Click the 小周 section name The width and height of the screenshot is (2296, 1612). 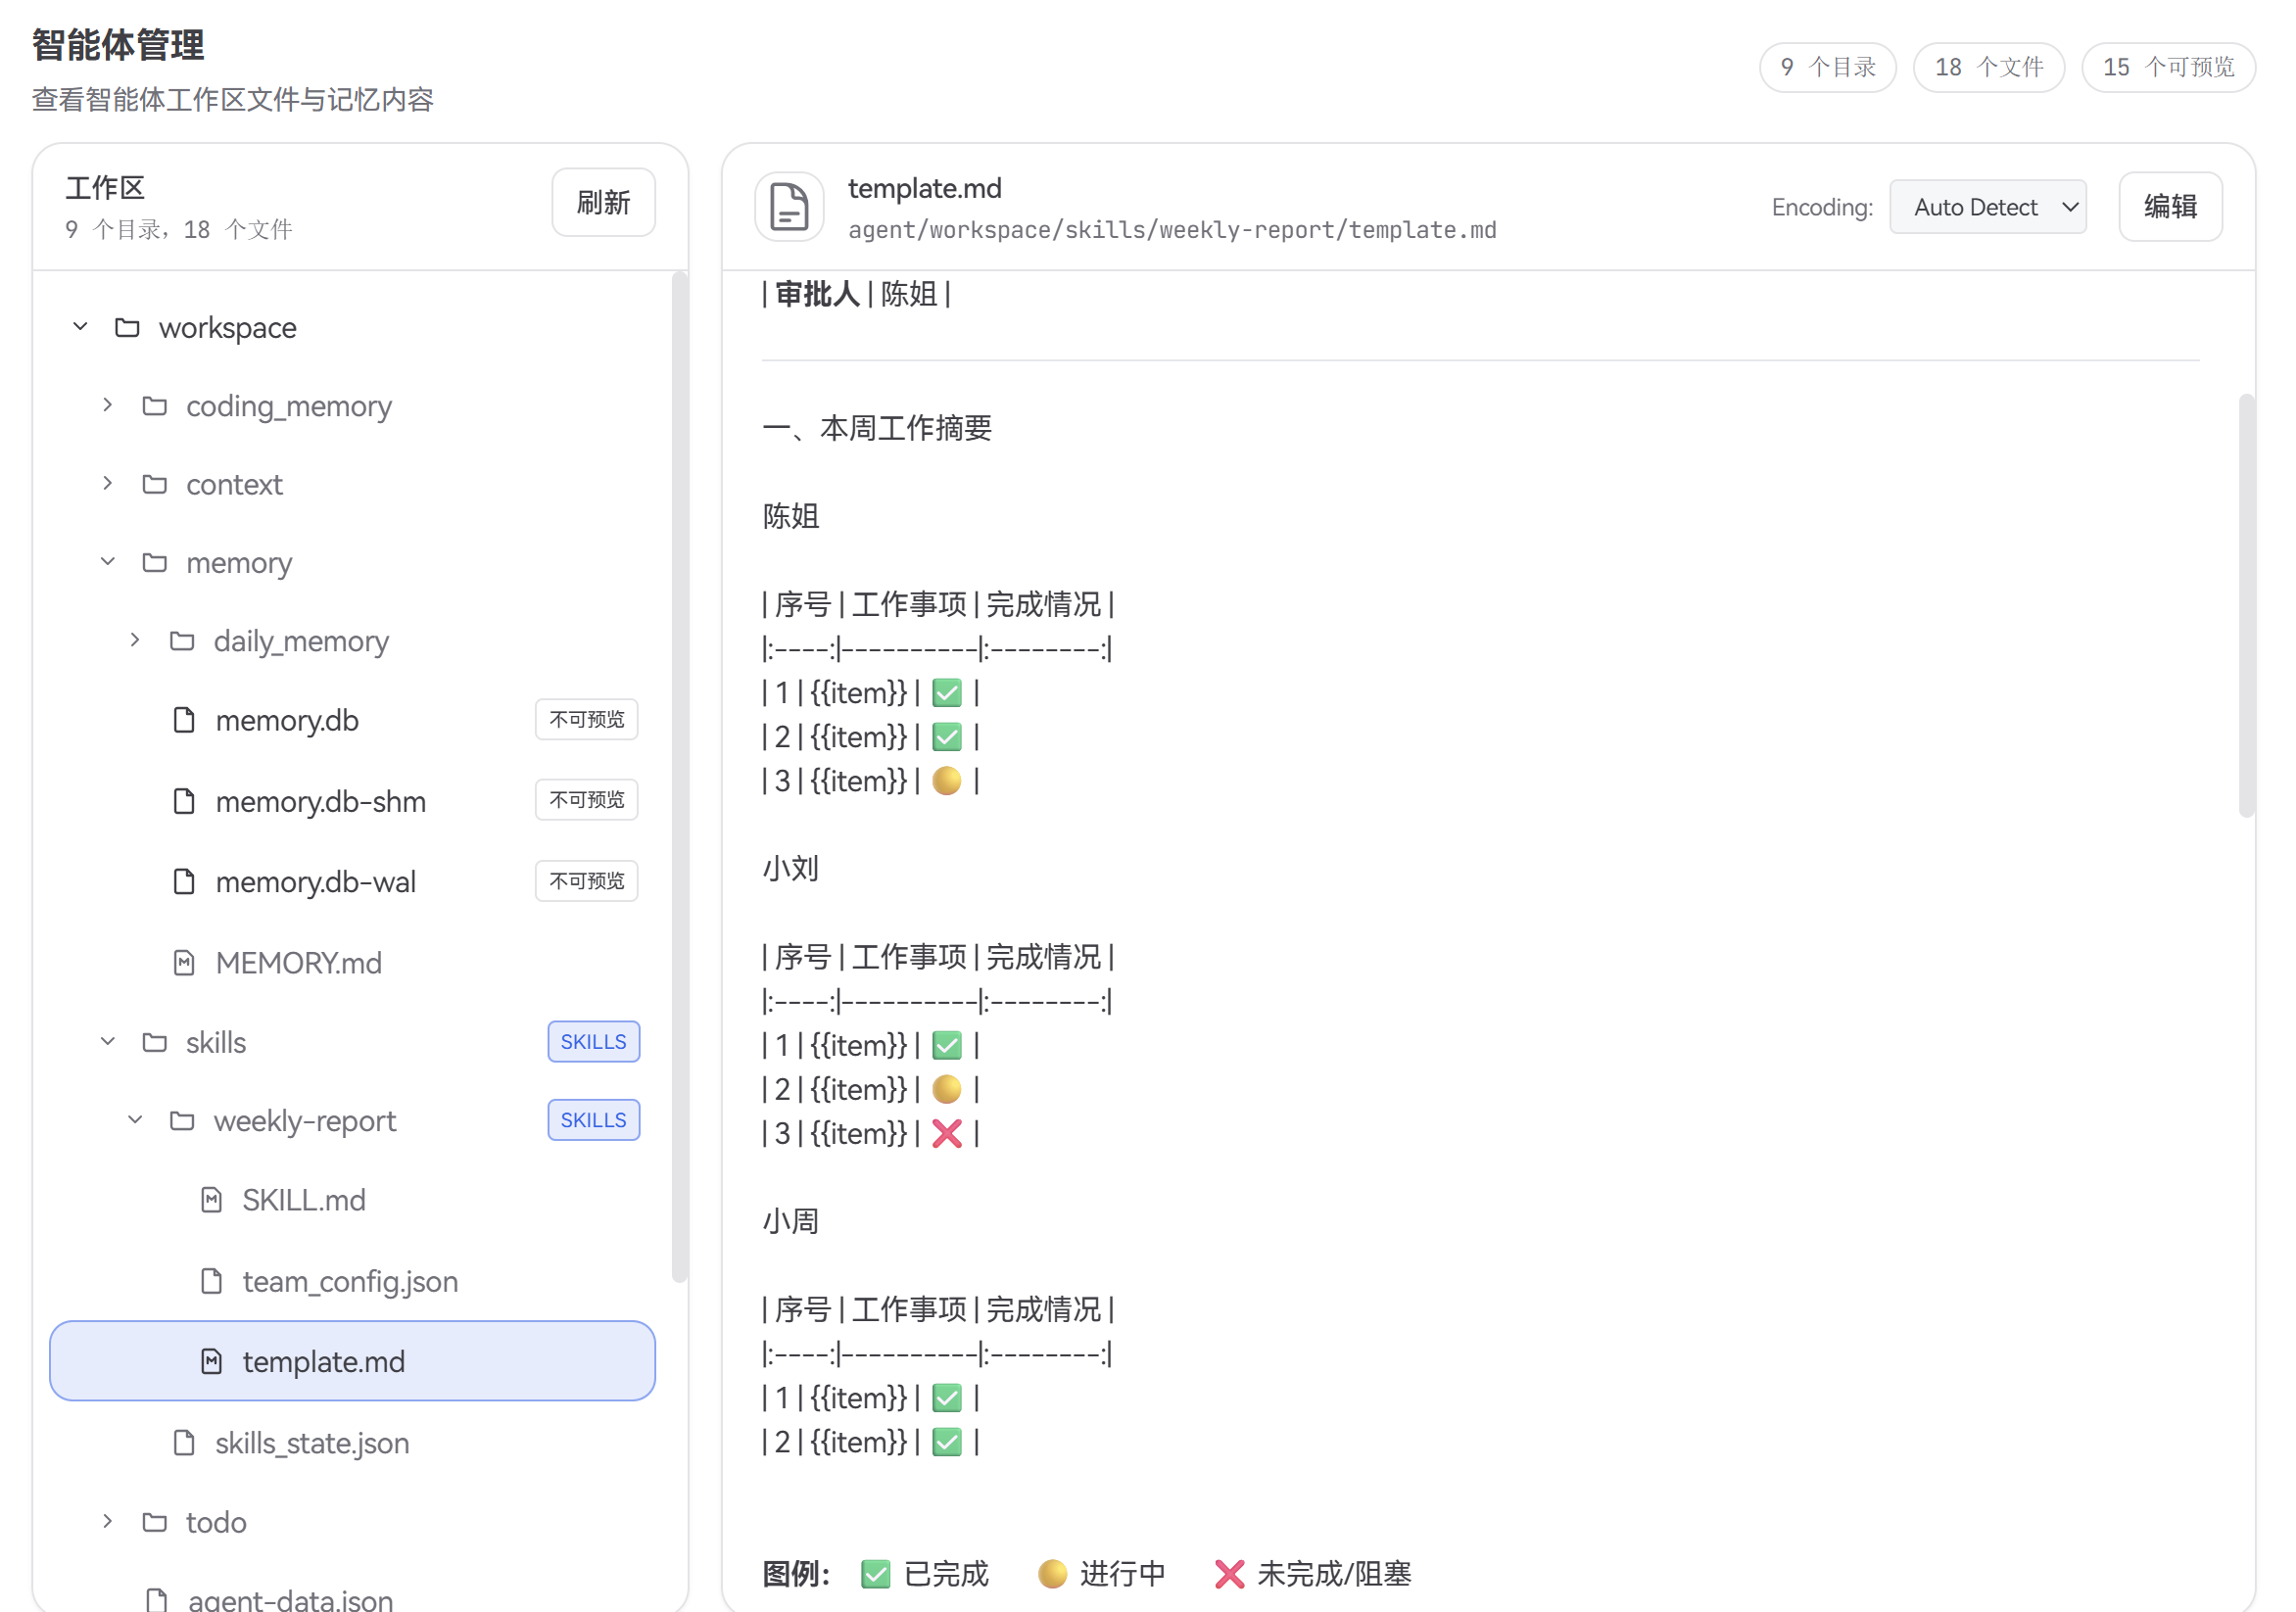pyautogui.click(x=791, y=1221)
